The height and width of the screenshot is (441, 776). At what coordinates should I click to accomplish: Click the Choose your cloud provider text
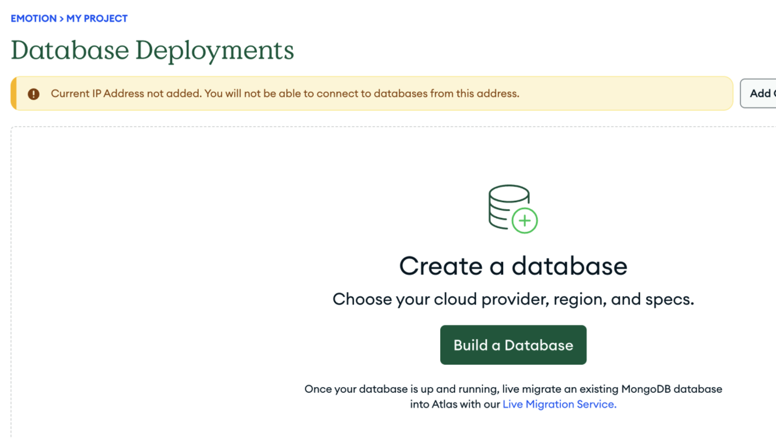[513, 299]
